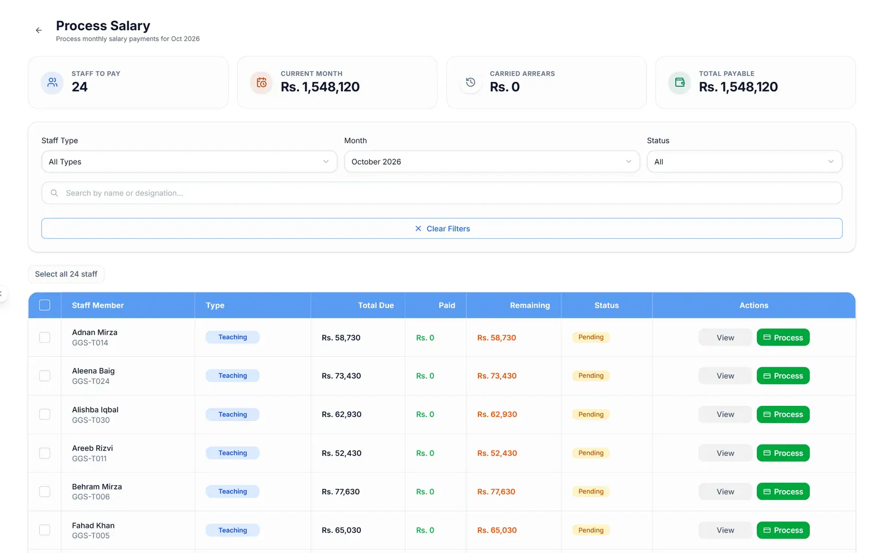The height and width of the screenshot is (553, 884).
Task: Click the Current Month calendar icon
Action: coord(261,82)
